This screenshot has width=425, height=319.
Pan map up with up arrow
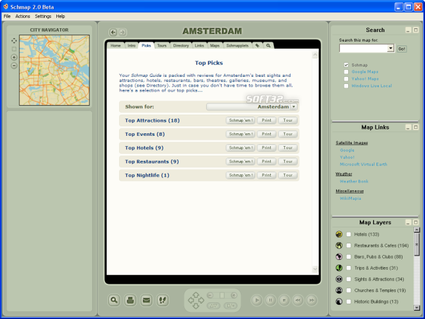click(x=196, y=295)
